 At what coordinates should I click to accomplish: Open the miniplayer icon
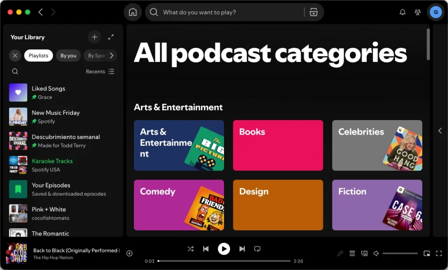(427, 253)
